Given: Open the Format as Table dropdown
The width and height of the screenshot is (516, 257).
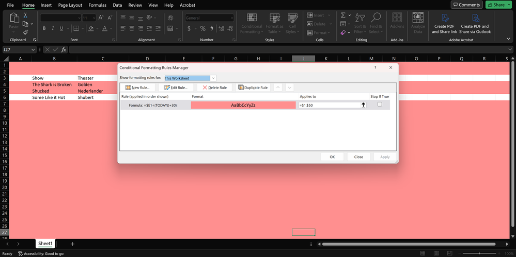Looking at the screenshot, I should click(274, 24).
